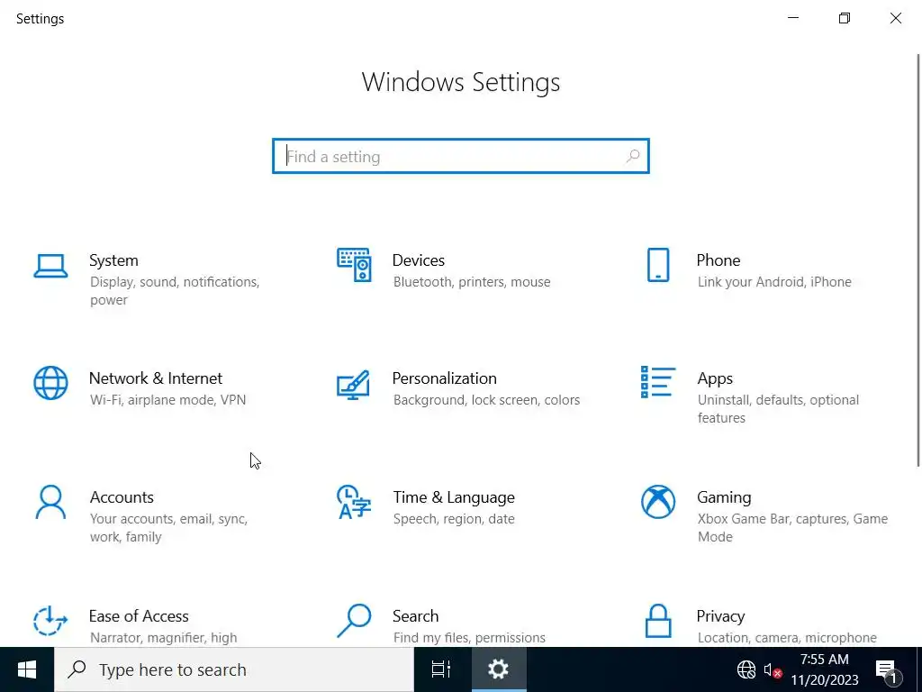This screenshot has width=922, height=692.
Task: Open the Time & Language title
Action: 454,497
